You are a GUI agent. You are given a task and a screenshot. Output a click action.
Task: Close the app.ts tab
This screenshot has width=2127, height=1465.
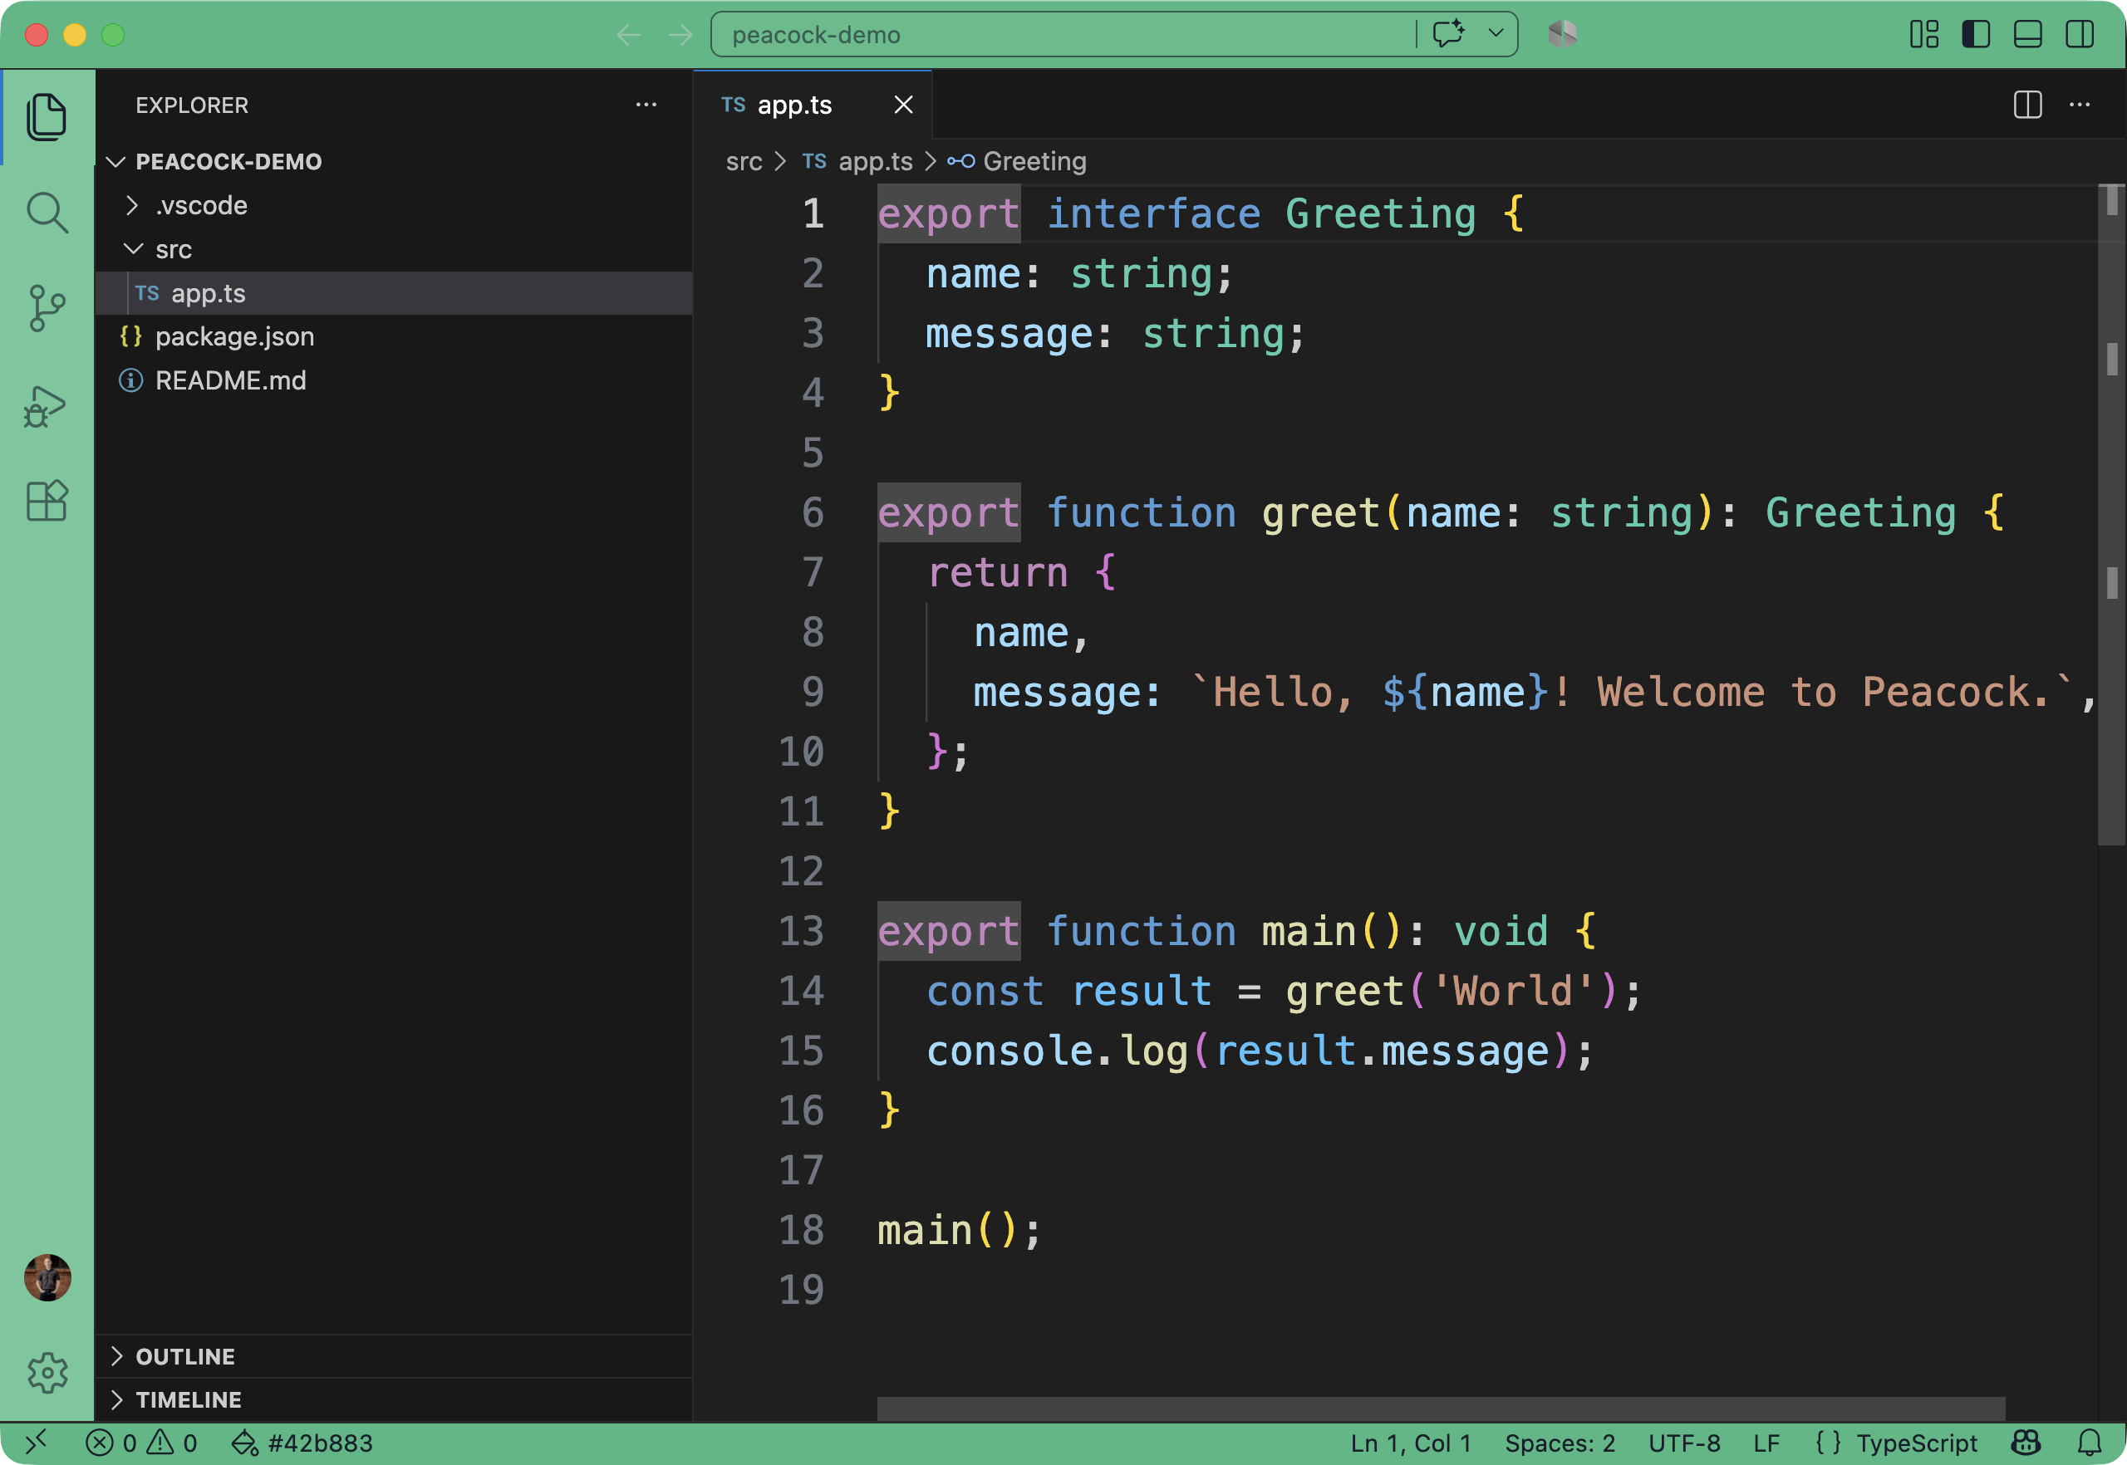pos(904,105)
